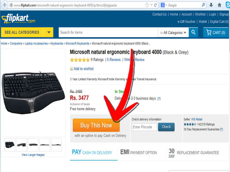Expand the SEE ALL CATEGORIES dropdown arrow
Image resolution: width=230 pixels, height=172 pixels.
click(x=49, y=32)
